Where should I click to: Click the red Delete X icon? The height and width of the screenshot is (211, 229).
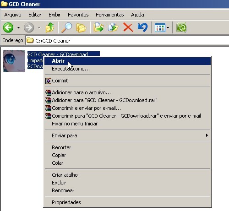tap(128, 27)
